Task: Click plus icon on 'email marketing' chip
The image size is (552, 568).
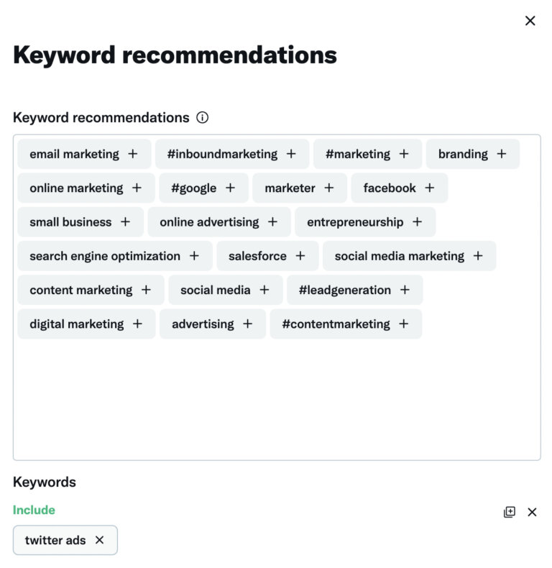Action: [x=133, y=154]
